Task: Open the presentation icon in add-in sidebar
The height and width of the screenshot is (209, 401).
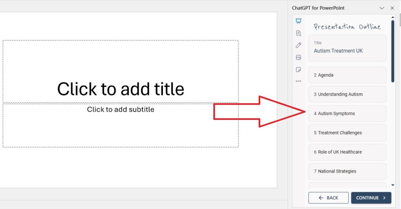Action: [x=298, y=21]
